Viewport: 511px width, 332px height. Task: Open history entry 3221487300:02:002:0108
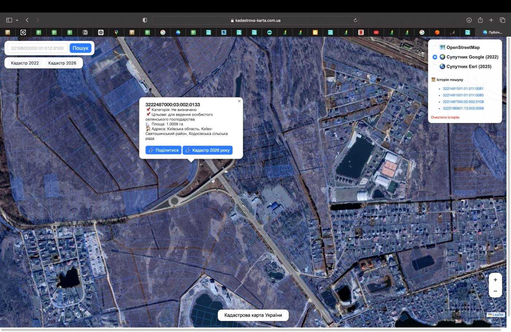(x=463, y=102)
